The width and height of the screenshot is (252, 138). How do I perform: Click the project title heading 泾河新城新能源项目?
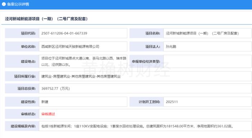46,19
